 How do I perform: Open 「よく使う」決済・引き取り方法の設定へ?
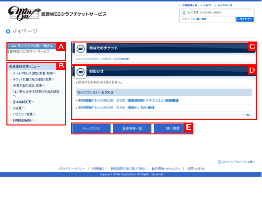point(36,94)
